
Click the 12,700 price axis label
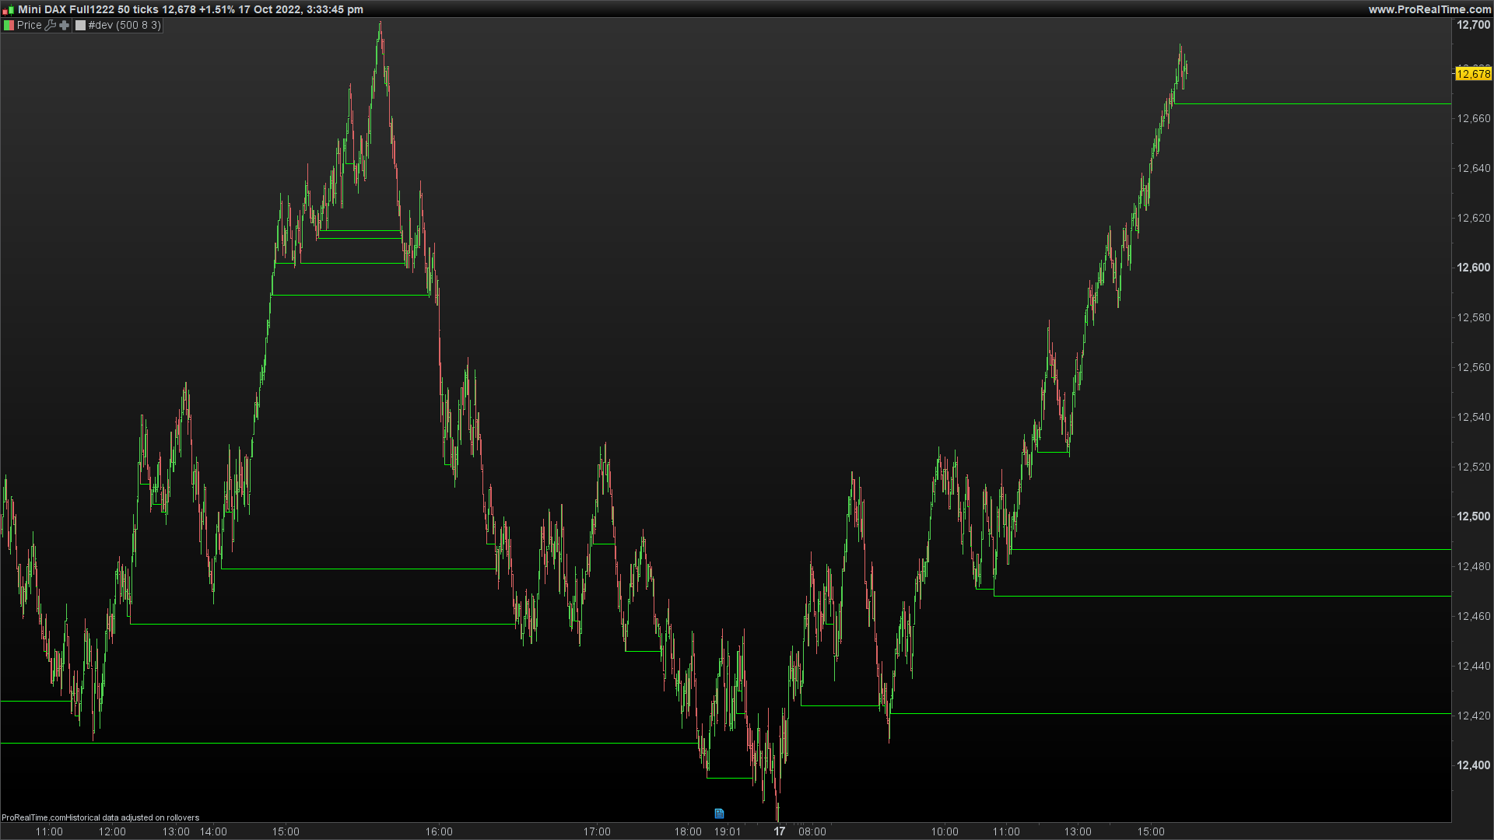pos(1473,25)
